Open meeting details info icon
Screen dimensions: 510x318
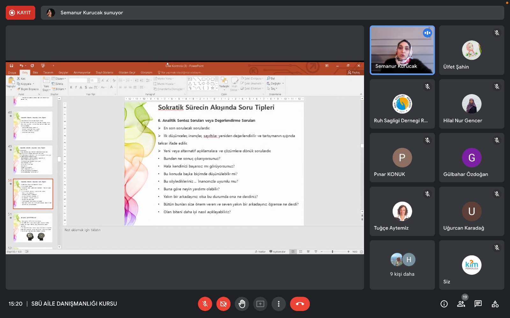pyautogui.click(x=444, y=304)
